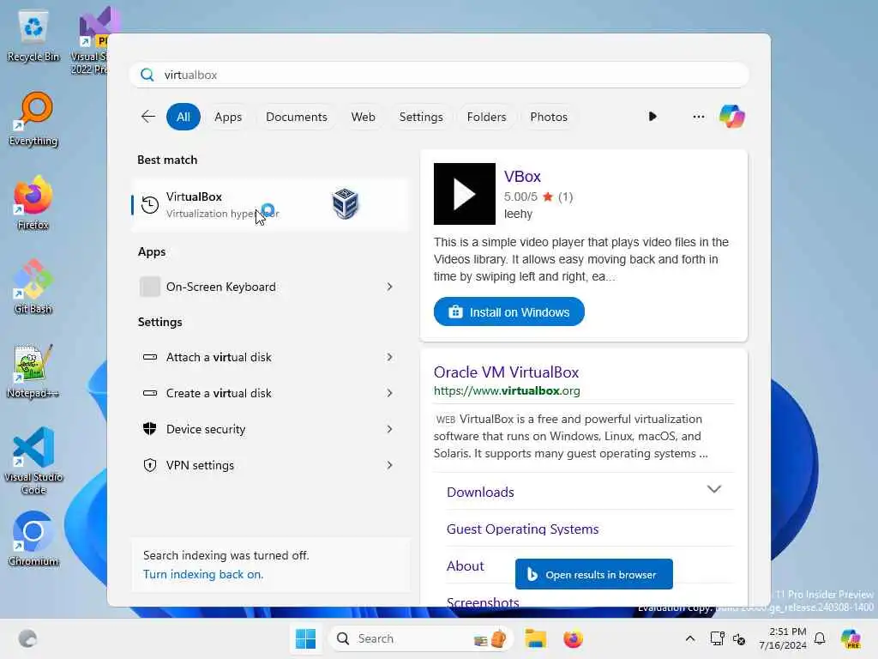Open the Windows Start button
The width and height of the screenshot is (878, 659).
tap(306, 638)
